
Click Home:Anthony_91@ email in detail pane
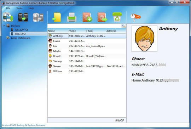pyautogui.click(x=155, y=80)
